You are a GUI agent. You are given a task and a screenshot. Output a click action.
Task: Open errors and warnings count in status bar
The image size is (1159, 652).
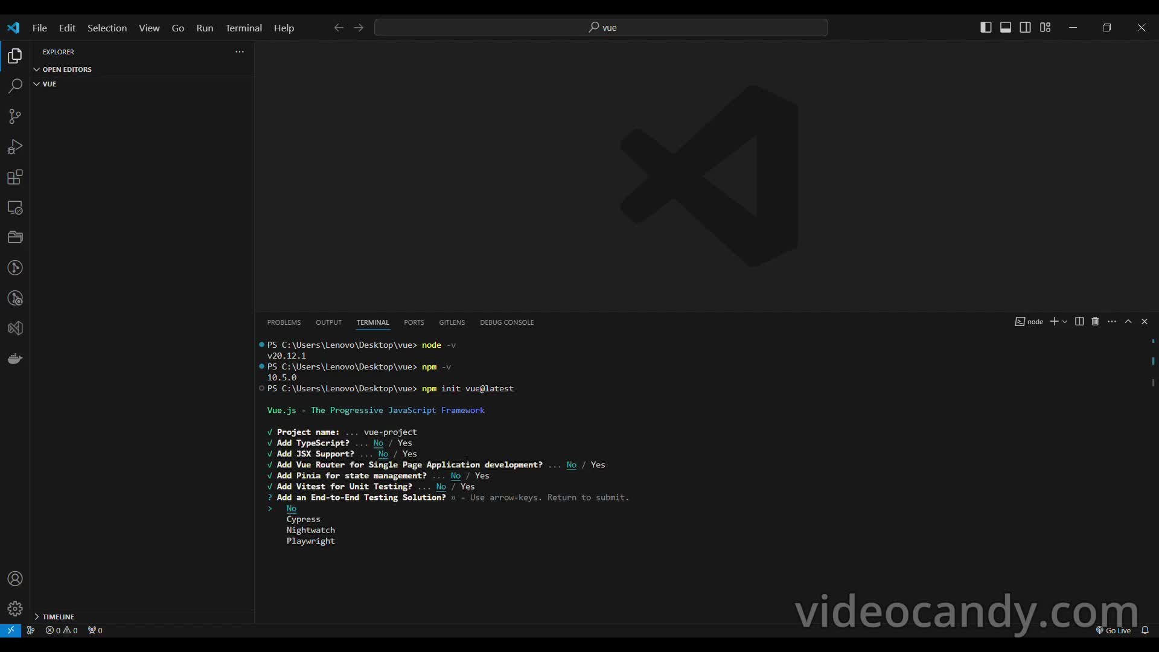pos(62,630)
